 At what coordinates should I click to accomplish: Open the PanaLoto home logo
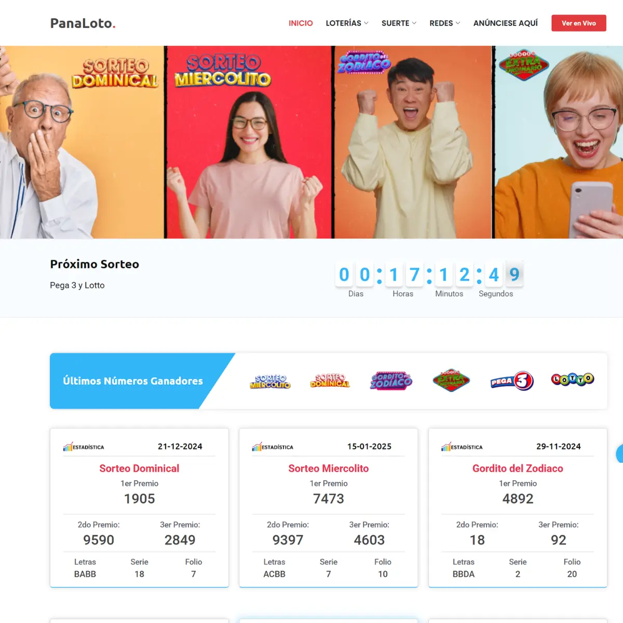(x=83, y=23)
